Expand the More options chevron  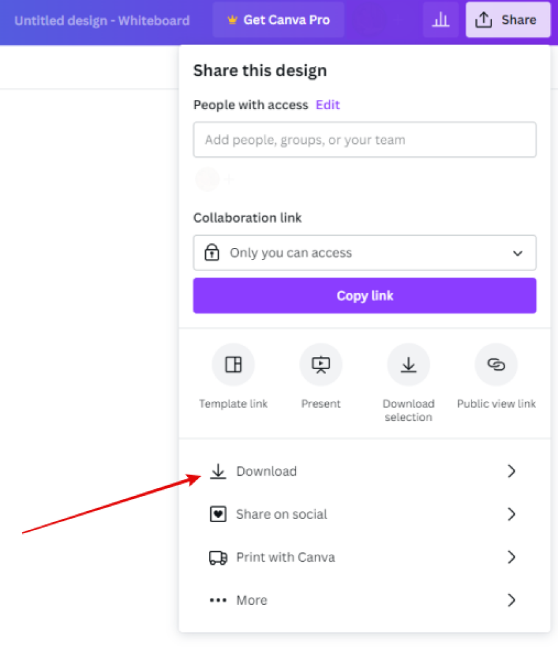point(512,600)
